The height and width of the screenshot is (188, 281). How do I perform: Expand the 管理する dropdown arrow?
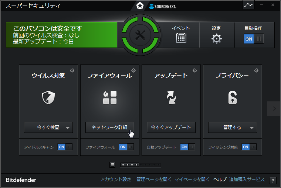[251, 128]
